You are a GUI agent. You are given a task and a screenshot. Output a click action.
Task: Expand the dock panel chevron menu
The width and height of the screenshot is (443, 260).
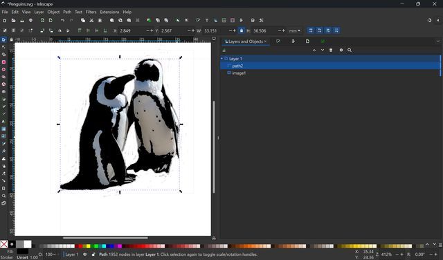(x=438, y=41)
